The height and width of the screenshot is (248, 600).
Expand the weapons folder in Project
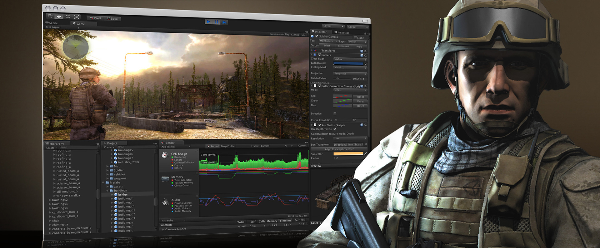[107, 178]
